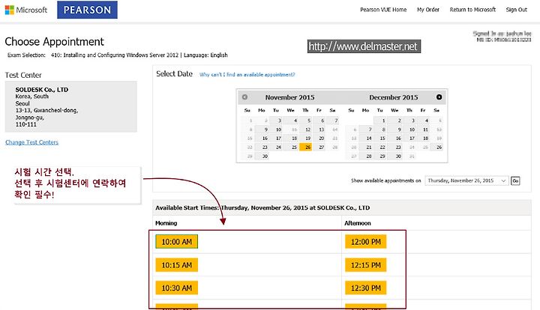
Task: Click the Pearson logo
Action: pos(87,10)
